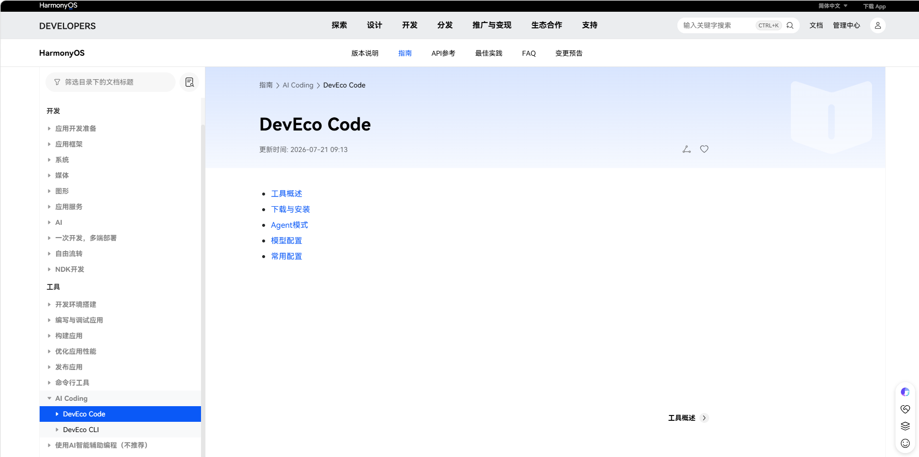Viewport: 919px width, 457px height.
Task: Switch to the FAQ tab
Action: [x=529, y=53]
